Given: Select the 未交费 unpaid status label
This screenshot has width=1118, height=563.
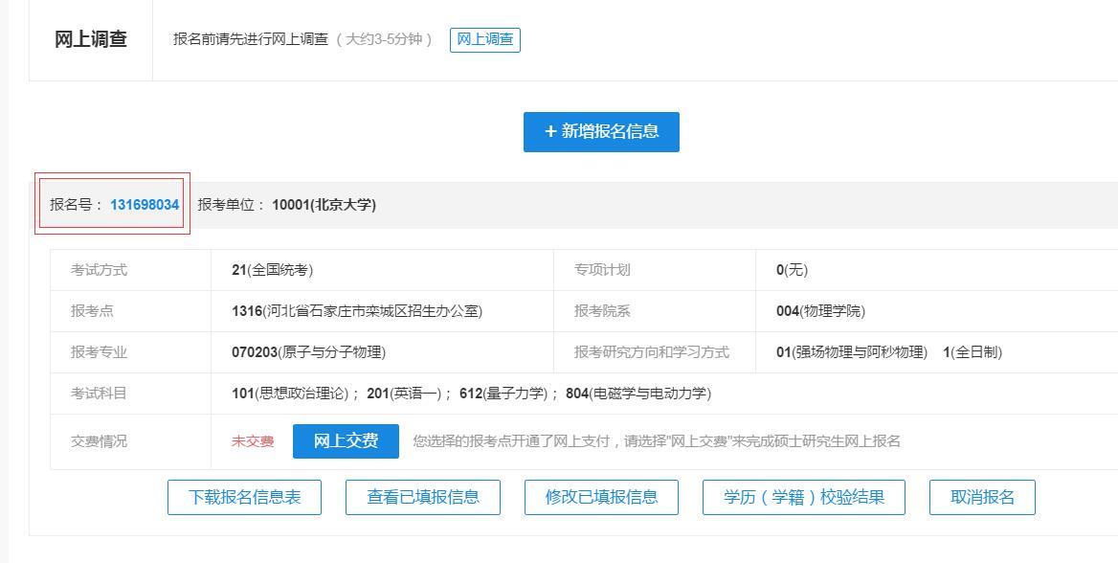Looking at the screenshot, I should (x=252, y=441).
